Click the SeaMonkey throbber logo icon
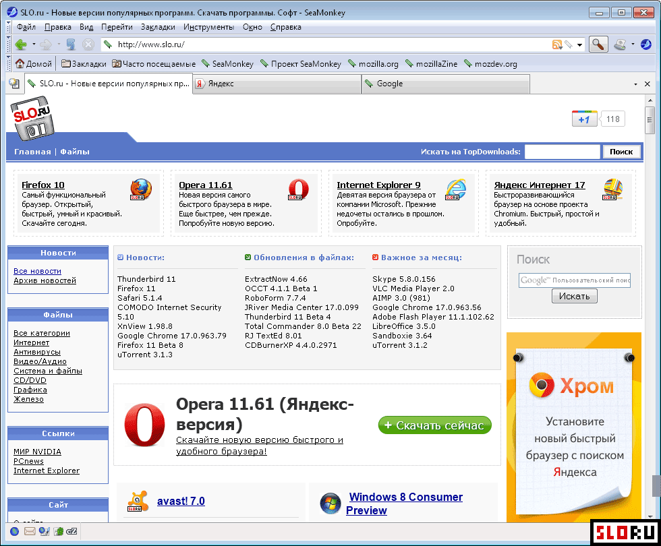 [646, 44]
